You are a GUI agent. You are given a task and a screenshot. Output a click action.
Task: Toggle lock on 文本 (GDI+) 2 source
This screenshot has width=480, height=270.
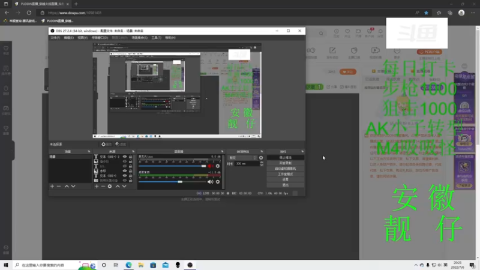click(x=130, y=157)
